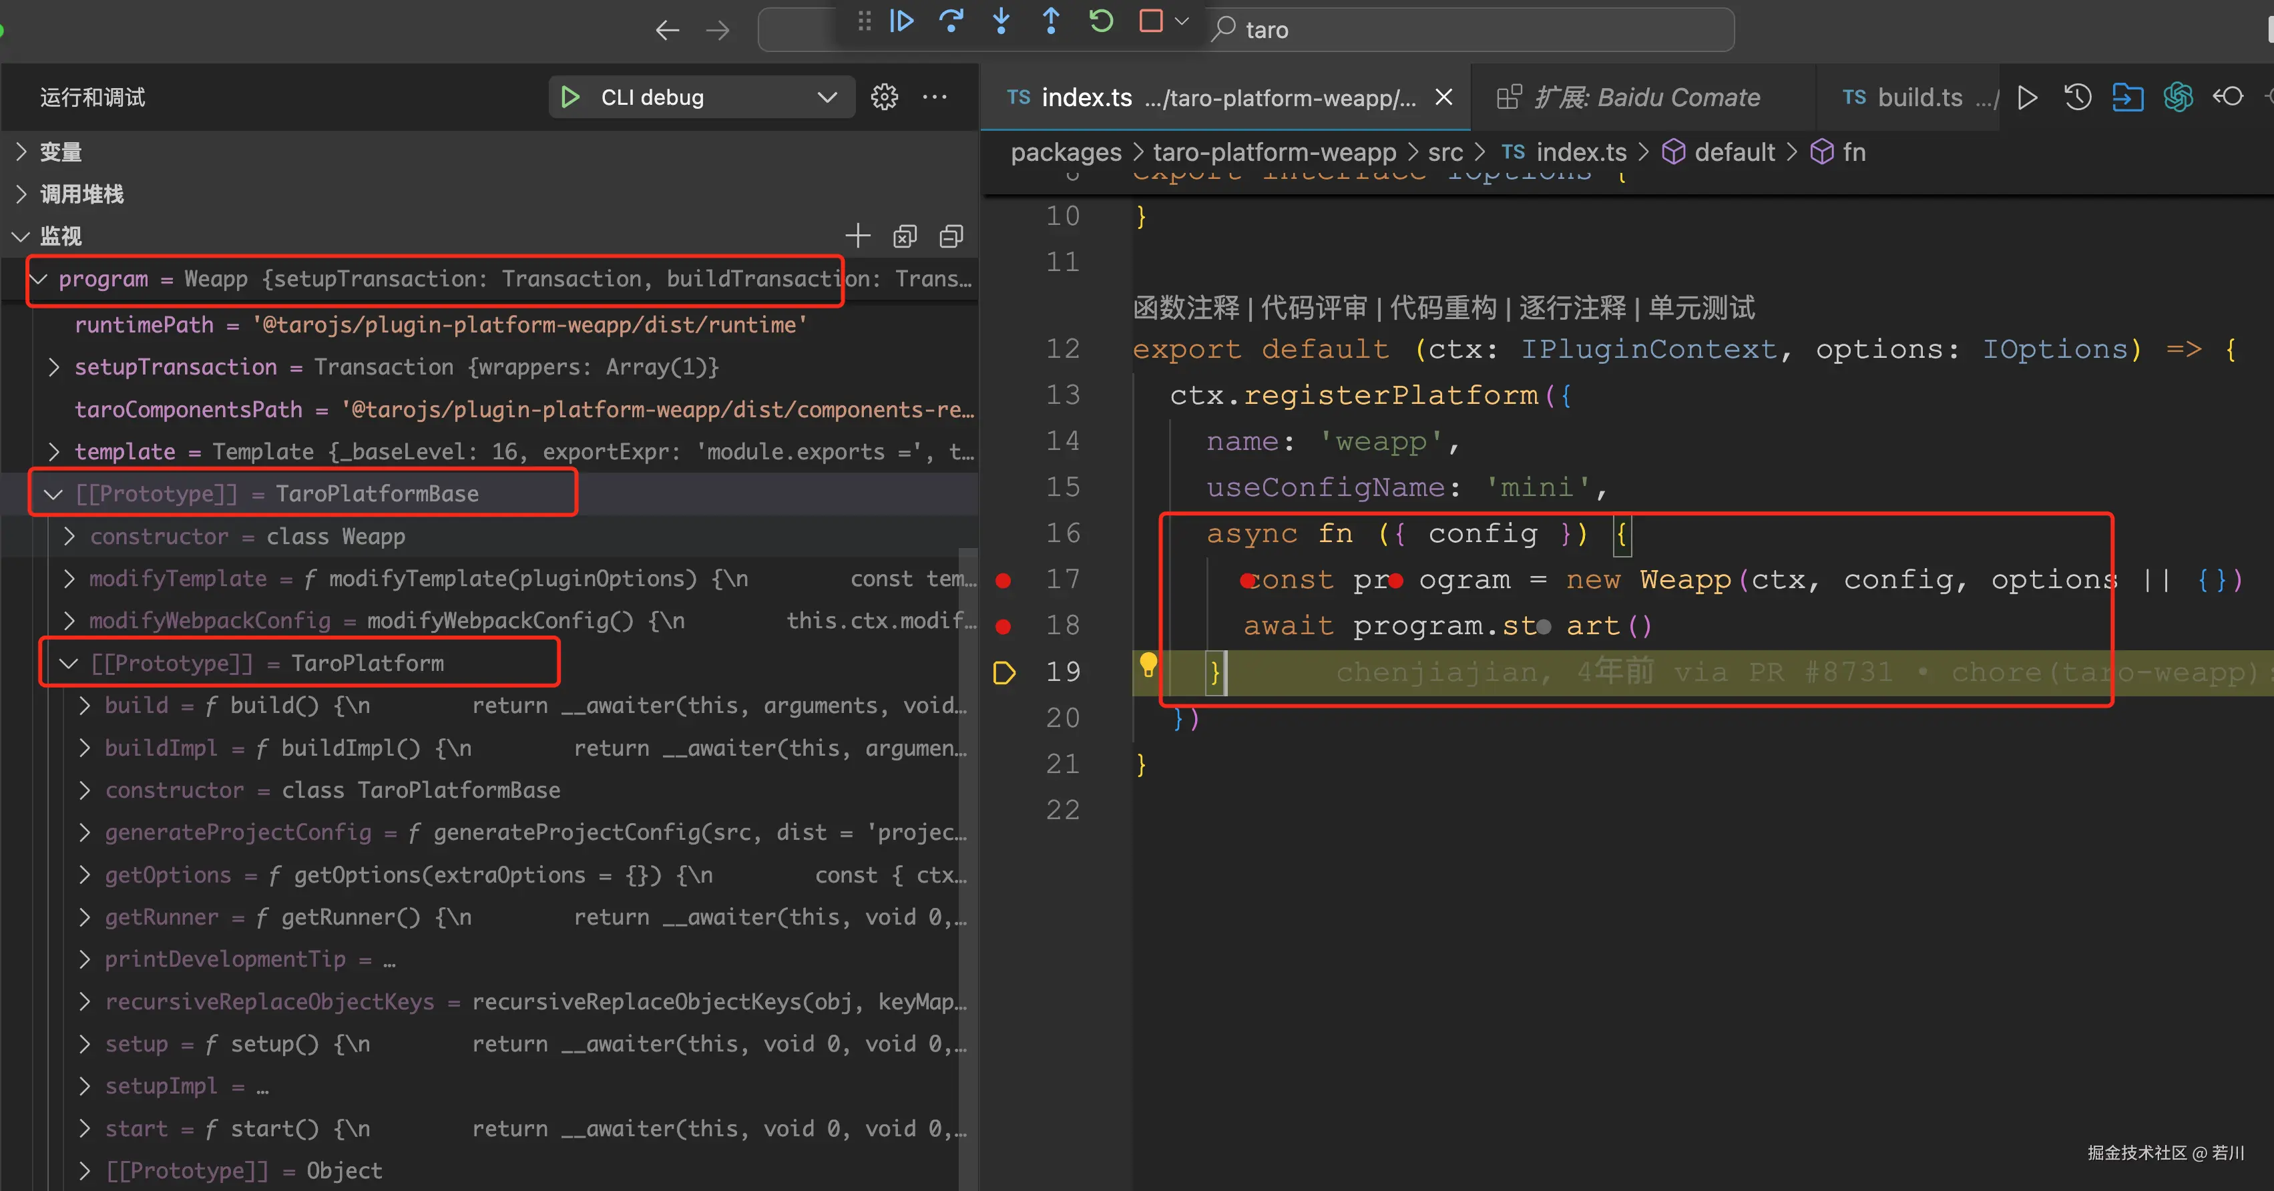2274x1191 pixels.
Task: Click the lightbulb on line 19
Action: point(1148,664)
